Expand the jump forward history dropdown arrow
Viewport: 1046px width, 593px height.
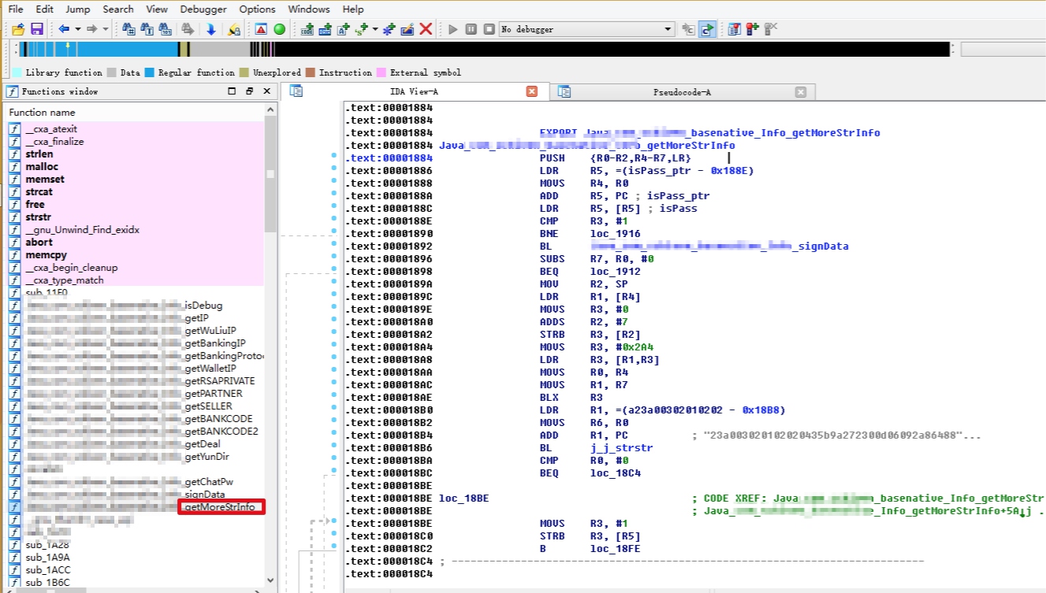pyautogui.click(x=106, y=29)
